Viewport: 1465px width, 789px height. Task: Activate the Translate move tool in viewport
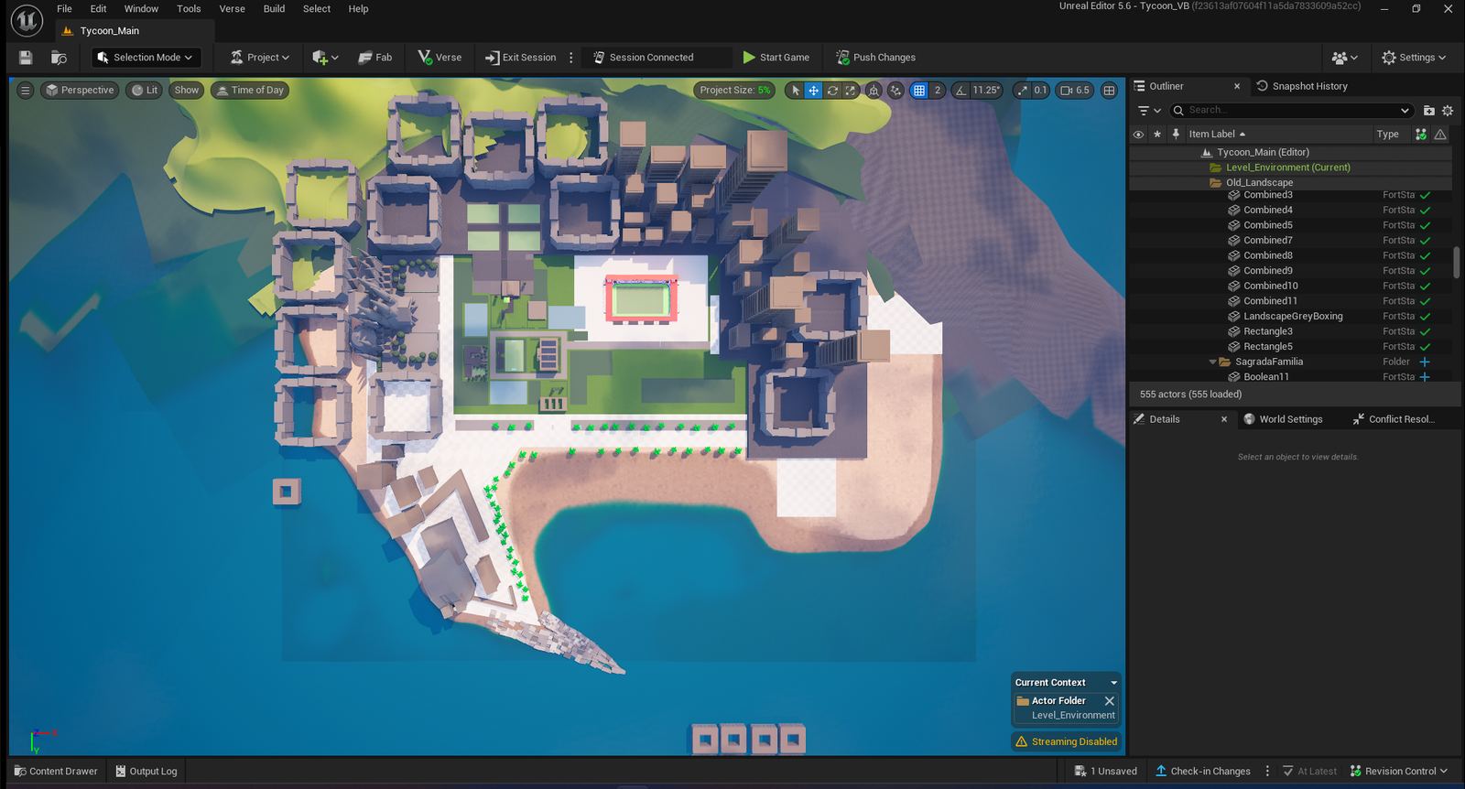coord(813,91)
